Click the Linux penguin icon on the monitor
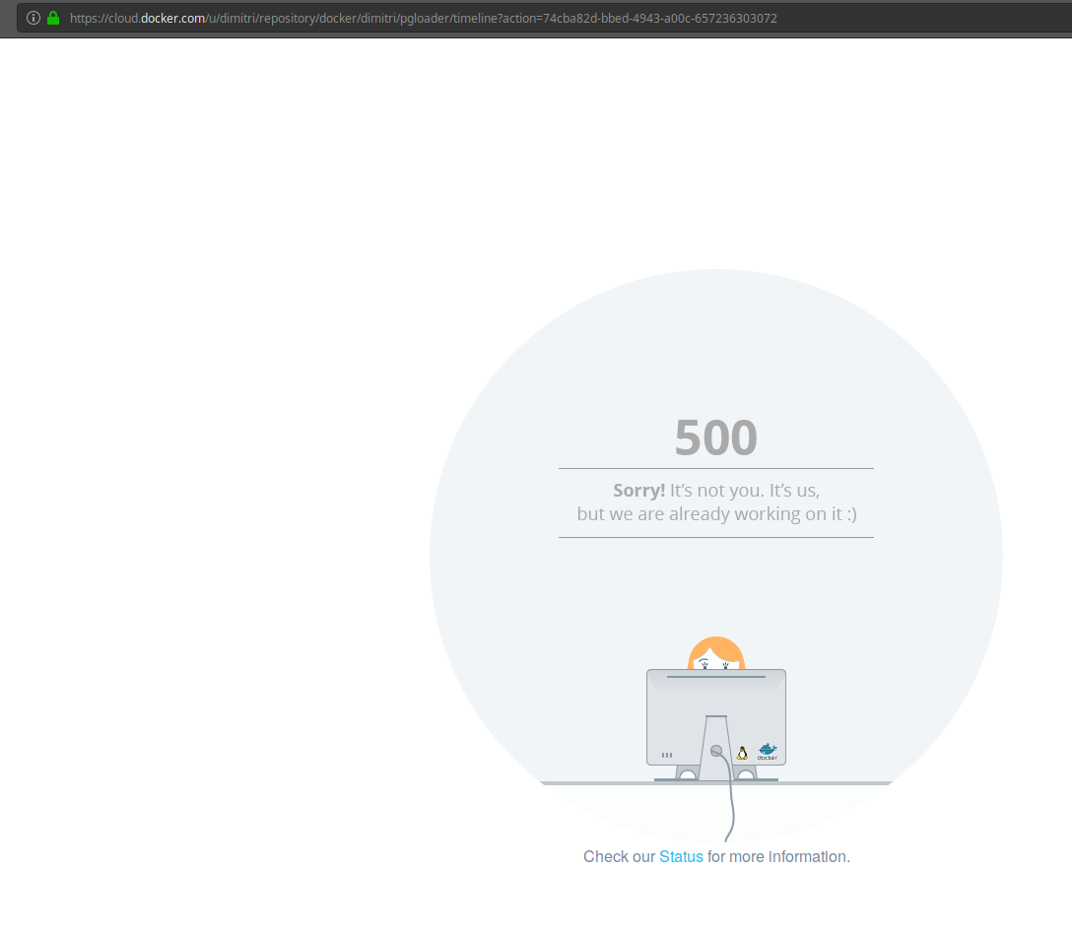Viewport: 1072px width, 938px height. pos(742,754)
